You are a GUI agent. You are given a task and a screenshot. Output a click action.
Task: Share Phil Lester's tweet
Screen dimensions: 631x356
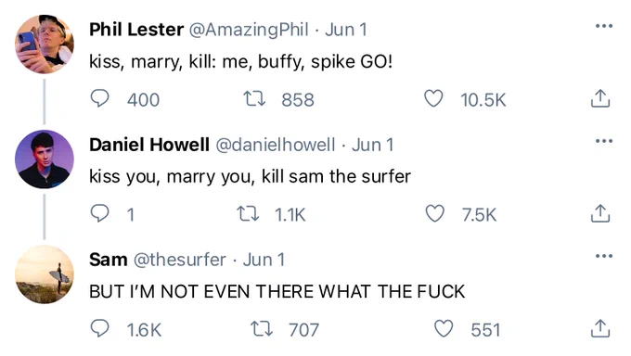(x=600, y=98)
